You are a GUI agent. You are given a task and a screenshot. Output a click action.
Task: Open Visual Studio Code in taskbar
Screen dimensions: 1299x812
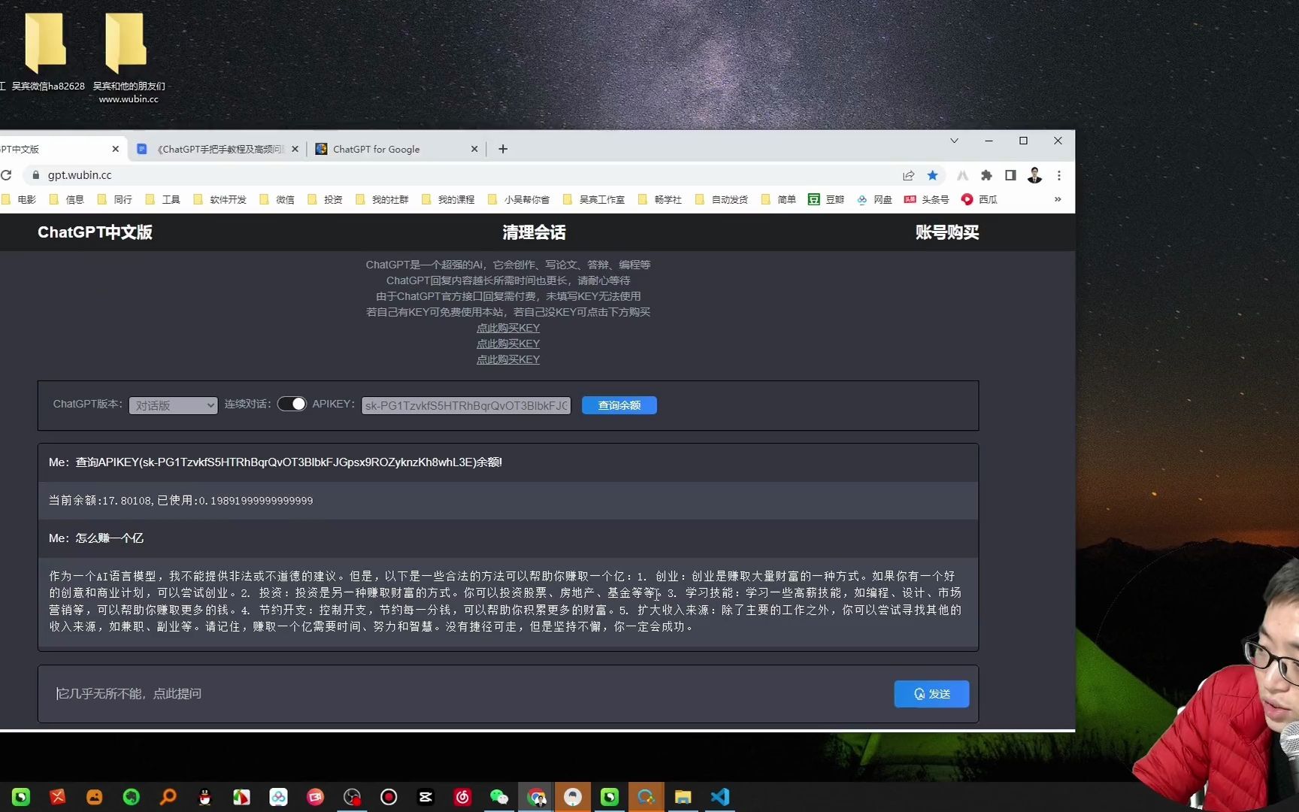tap(719, 797)
